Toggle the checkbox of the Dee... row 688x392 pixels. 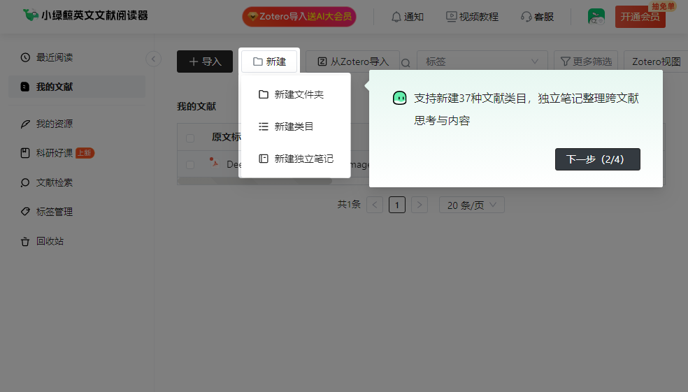click(x=190, y=164)
